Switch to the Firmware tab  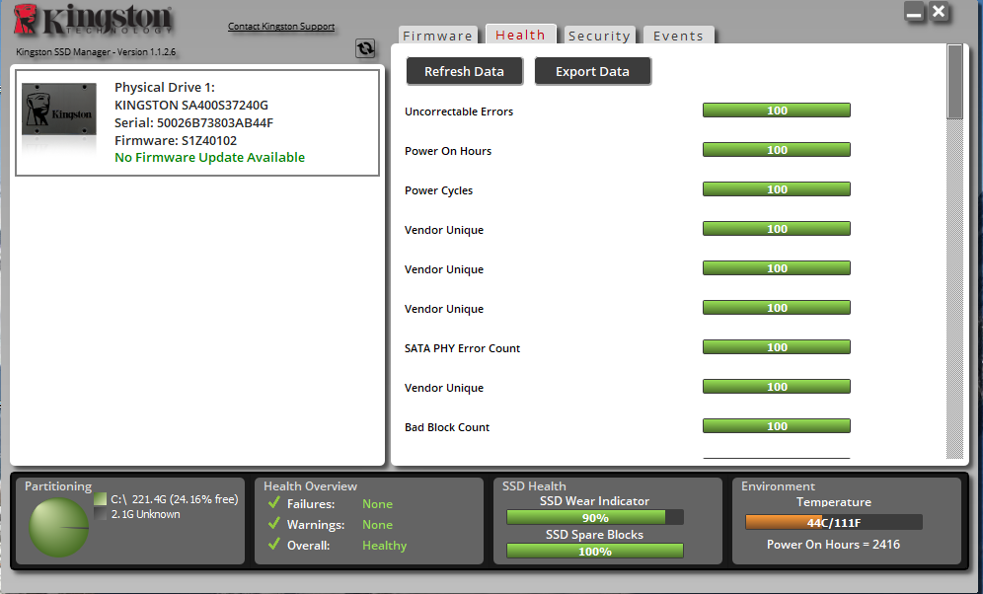pos(437,36)
